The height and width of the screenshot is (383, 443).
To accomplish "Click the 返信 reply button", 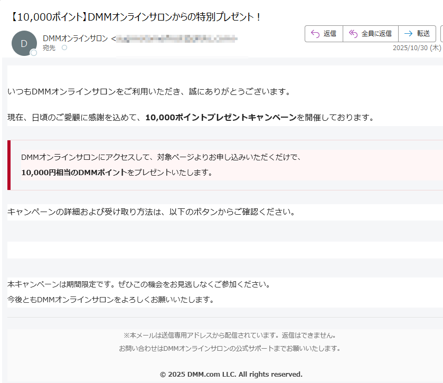I will pyautogui.click(x=324, y=33).
